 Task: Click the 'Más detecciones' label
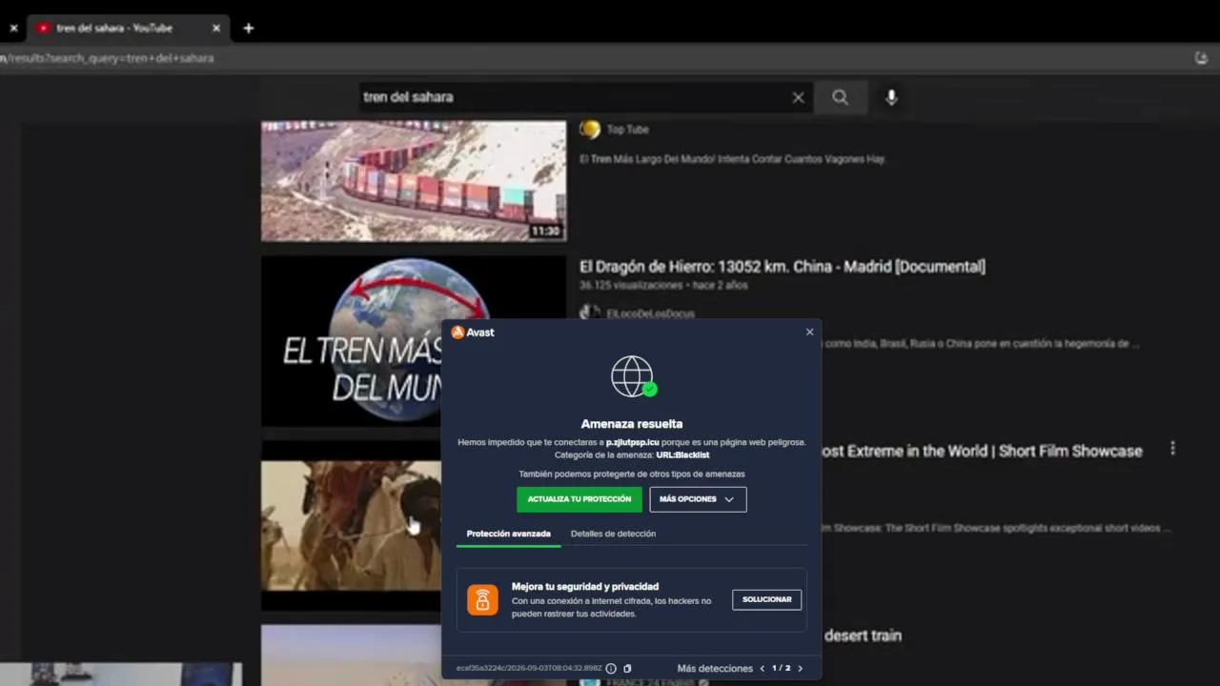click(x=715, y=669)
